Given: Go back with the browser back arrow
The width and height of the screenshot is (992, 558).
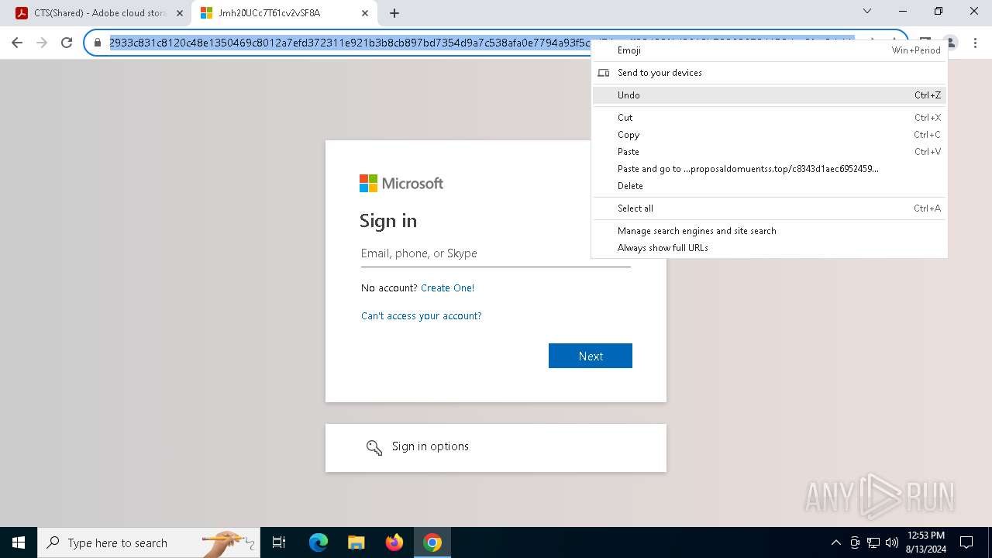Looking at the screenshot, I should pos(17,43).
